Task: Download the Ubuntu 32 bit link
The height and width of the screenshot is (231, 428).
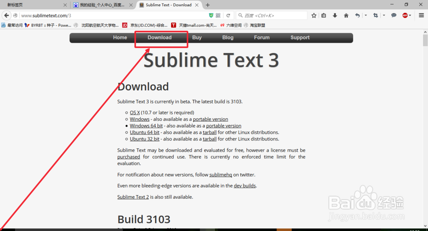Action: (145, 139)
